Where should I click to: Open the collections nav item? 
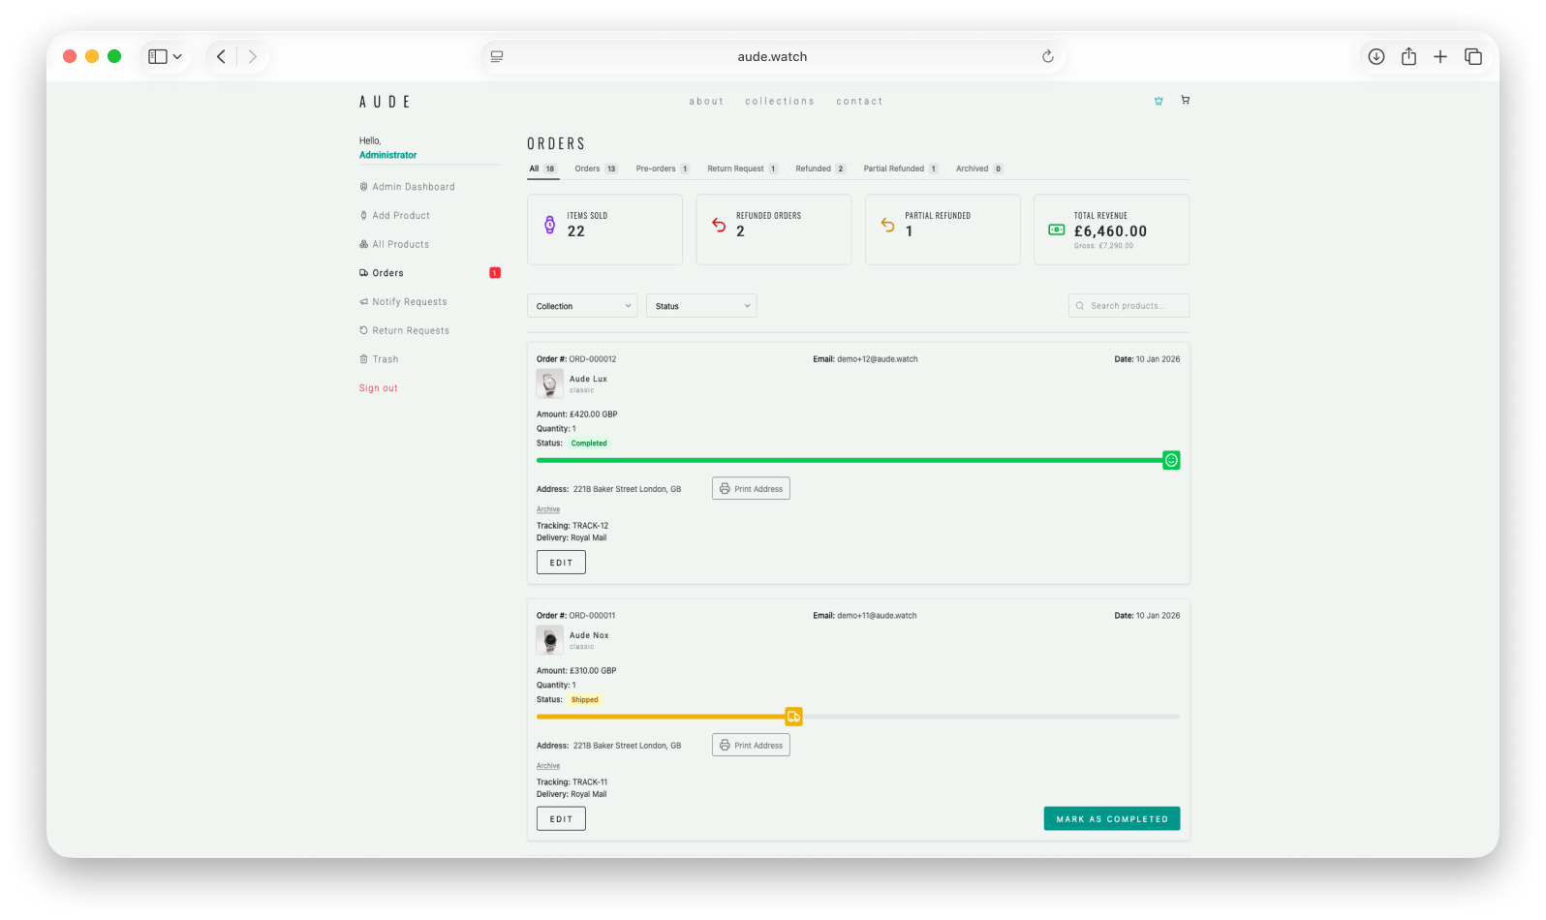[780, 101]
